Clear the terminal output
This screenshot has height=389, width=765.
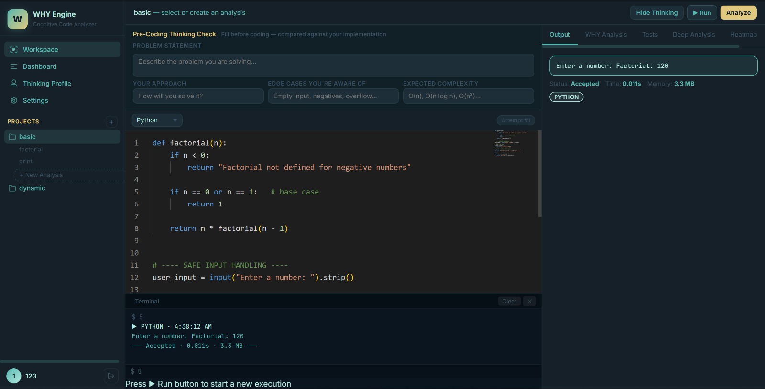point(509,301)
